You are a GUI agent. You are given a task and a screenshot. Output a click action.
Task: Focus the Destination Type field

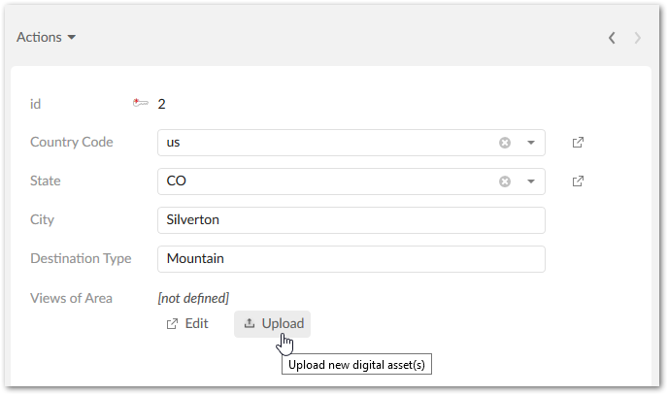[x=351, y=259]
